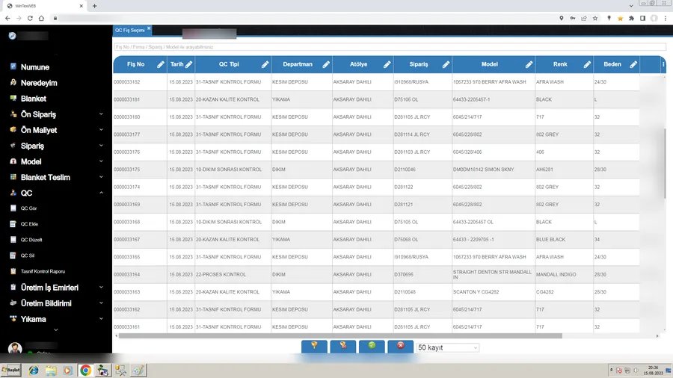Click the QC Gör document icon
Viewport: 673px width, 378px height.
(x=13, y=208)
